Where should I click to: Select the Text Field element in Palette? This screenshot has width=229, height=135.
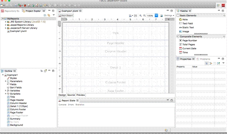click(186, 23)
